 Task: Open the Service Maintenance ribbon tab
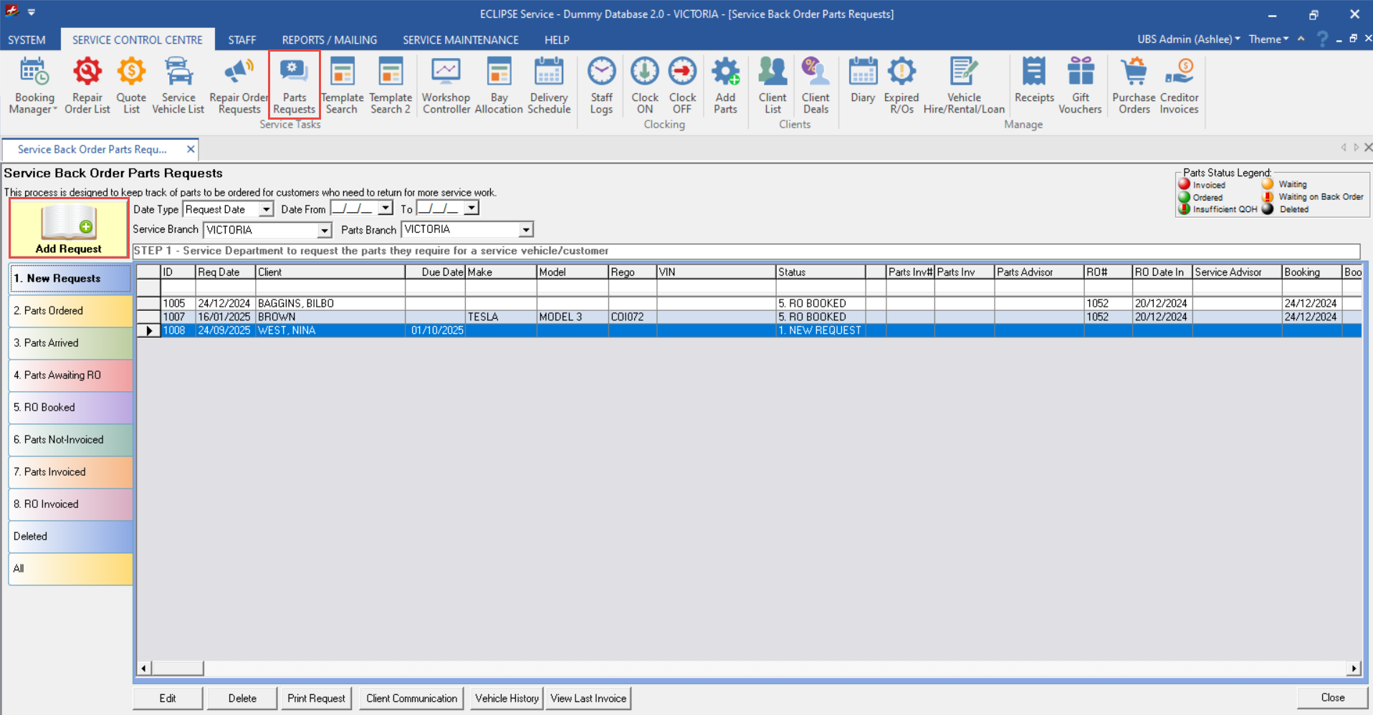pos(460,40)
